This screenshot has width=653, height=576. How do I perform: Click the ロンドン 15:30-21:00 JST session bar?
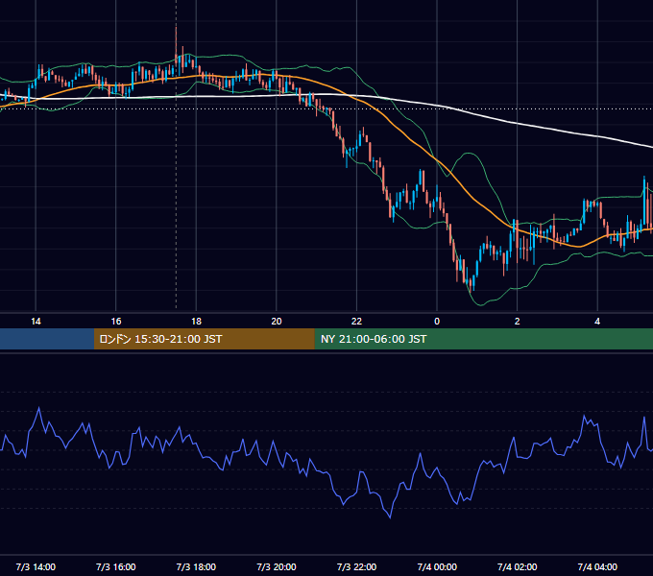[205, 339]
